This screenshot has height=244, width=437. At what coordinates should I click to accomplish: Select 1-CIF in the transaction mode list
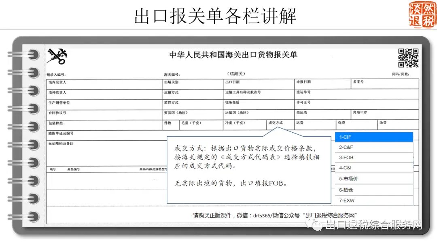[x=374, y=137]
